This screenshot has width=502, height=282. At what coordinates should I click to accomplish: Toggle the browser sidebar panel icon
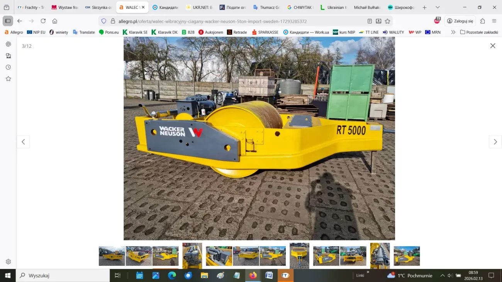(x=7, y=20)
